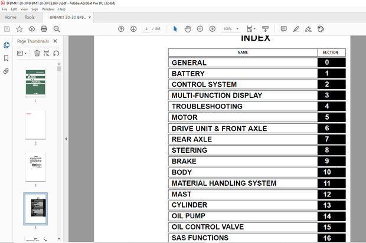Close the Page Thumbnails panel
Screen dimensions: 366x243
point(55,41)
